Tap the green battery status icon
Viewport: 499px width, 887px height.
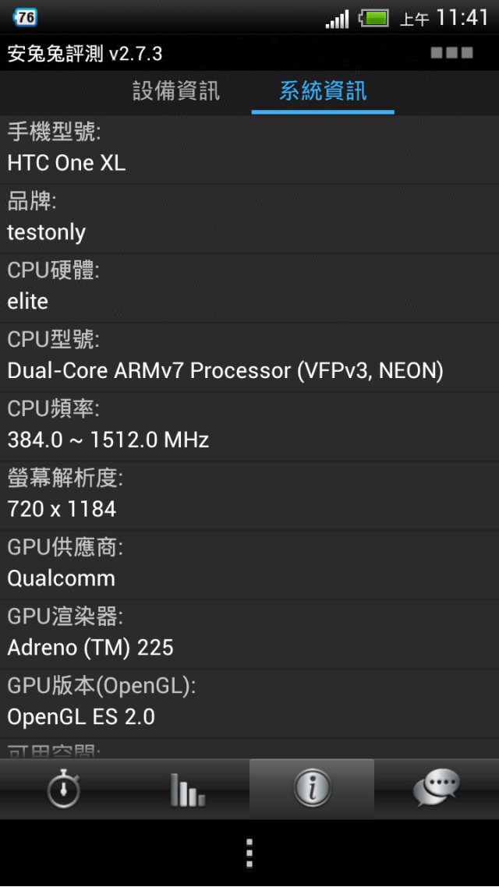tap(374, 18)
